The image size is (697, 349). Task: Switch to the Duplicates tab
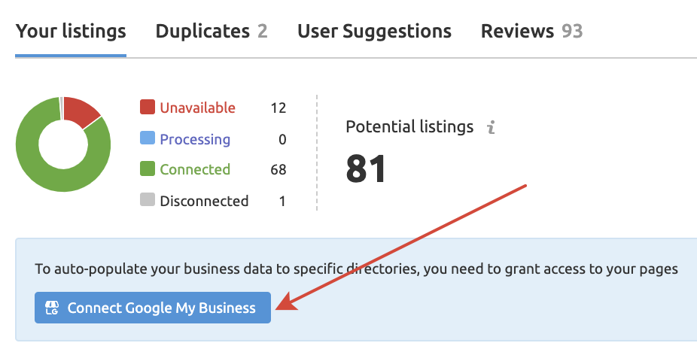(212, 32)
